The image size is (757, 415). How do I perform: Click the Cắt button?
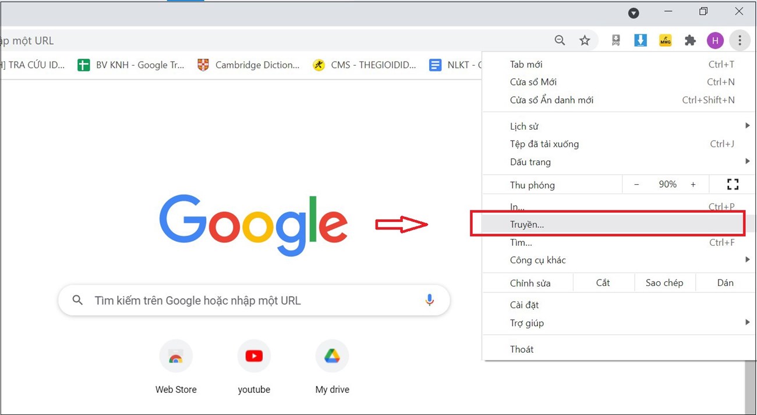(x=603, y=282)
